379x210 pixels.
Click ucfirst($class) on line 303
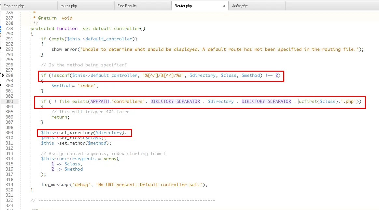point(318,102)
